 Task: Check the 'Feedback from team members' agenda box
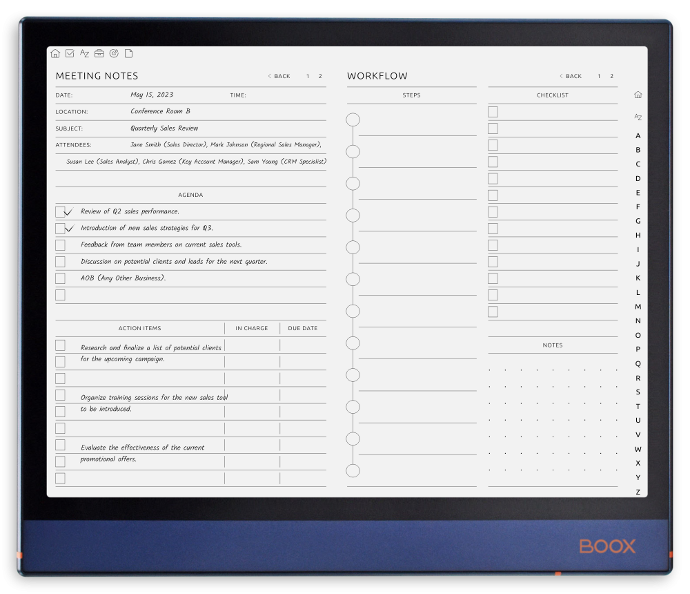tap(61, 245)
